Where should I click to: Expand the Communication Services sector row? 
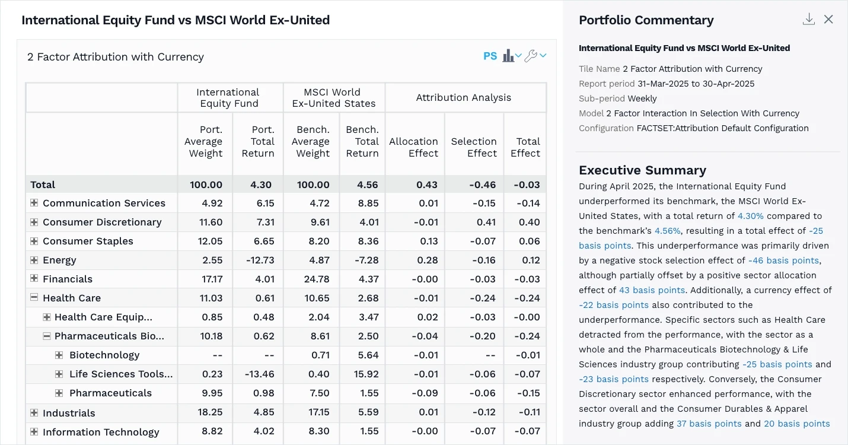[33, 202]
